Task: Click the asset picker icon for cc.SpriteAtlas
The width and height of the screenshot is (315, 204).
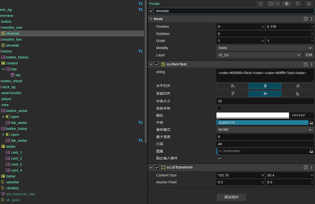Action: [311, 151]
